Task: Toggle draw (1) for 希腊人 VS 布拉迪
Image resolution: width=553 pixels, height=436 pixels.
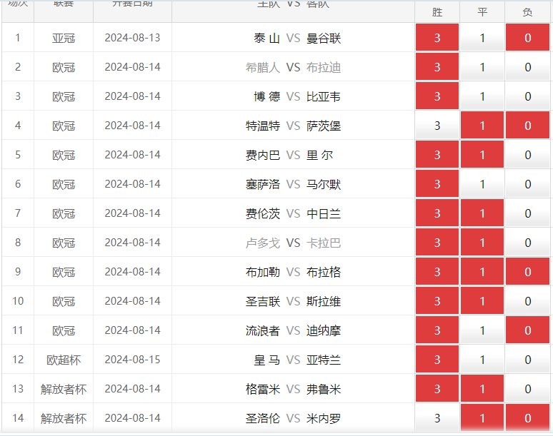Action: [482, 66]
